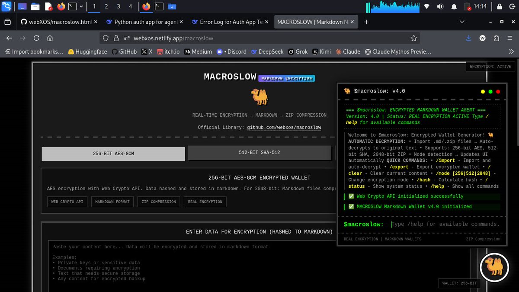This screenshot has height=292, width=519.
Task: Go back one page in Firefox
Action: (x=9, y=38)
